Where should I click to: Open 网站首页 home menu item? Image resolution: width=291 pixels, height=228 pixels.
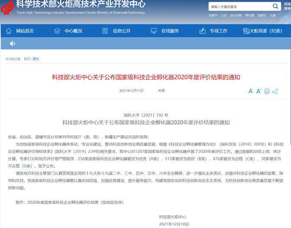tap(20, 31)
